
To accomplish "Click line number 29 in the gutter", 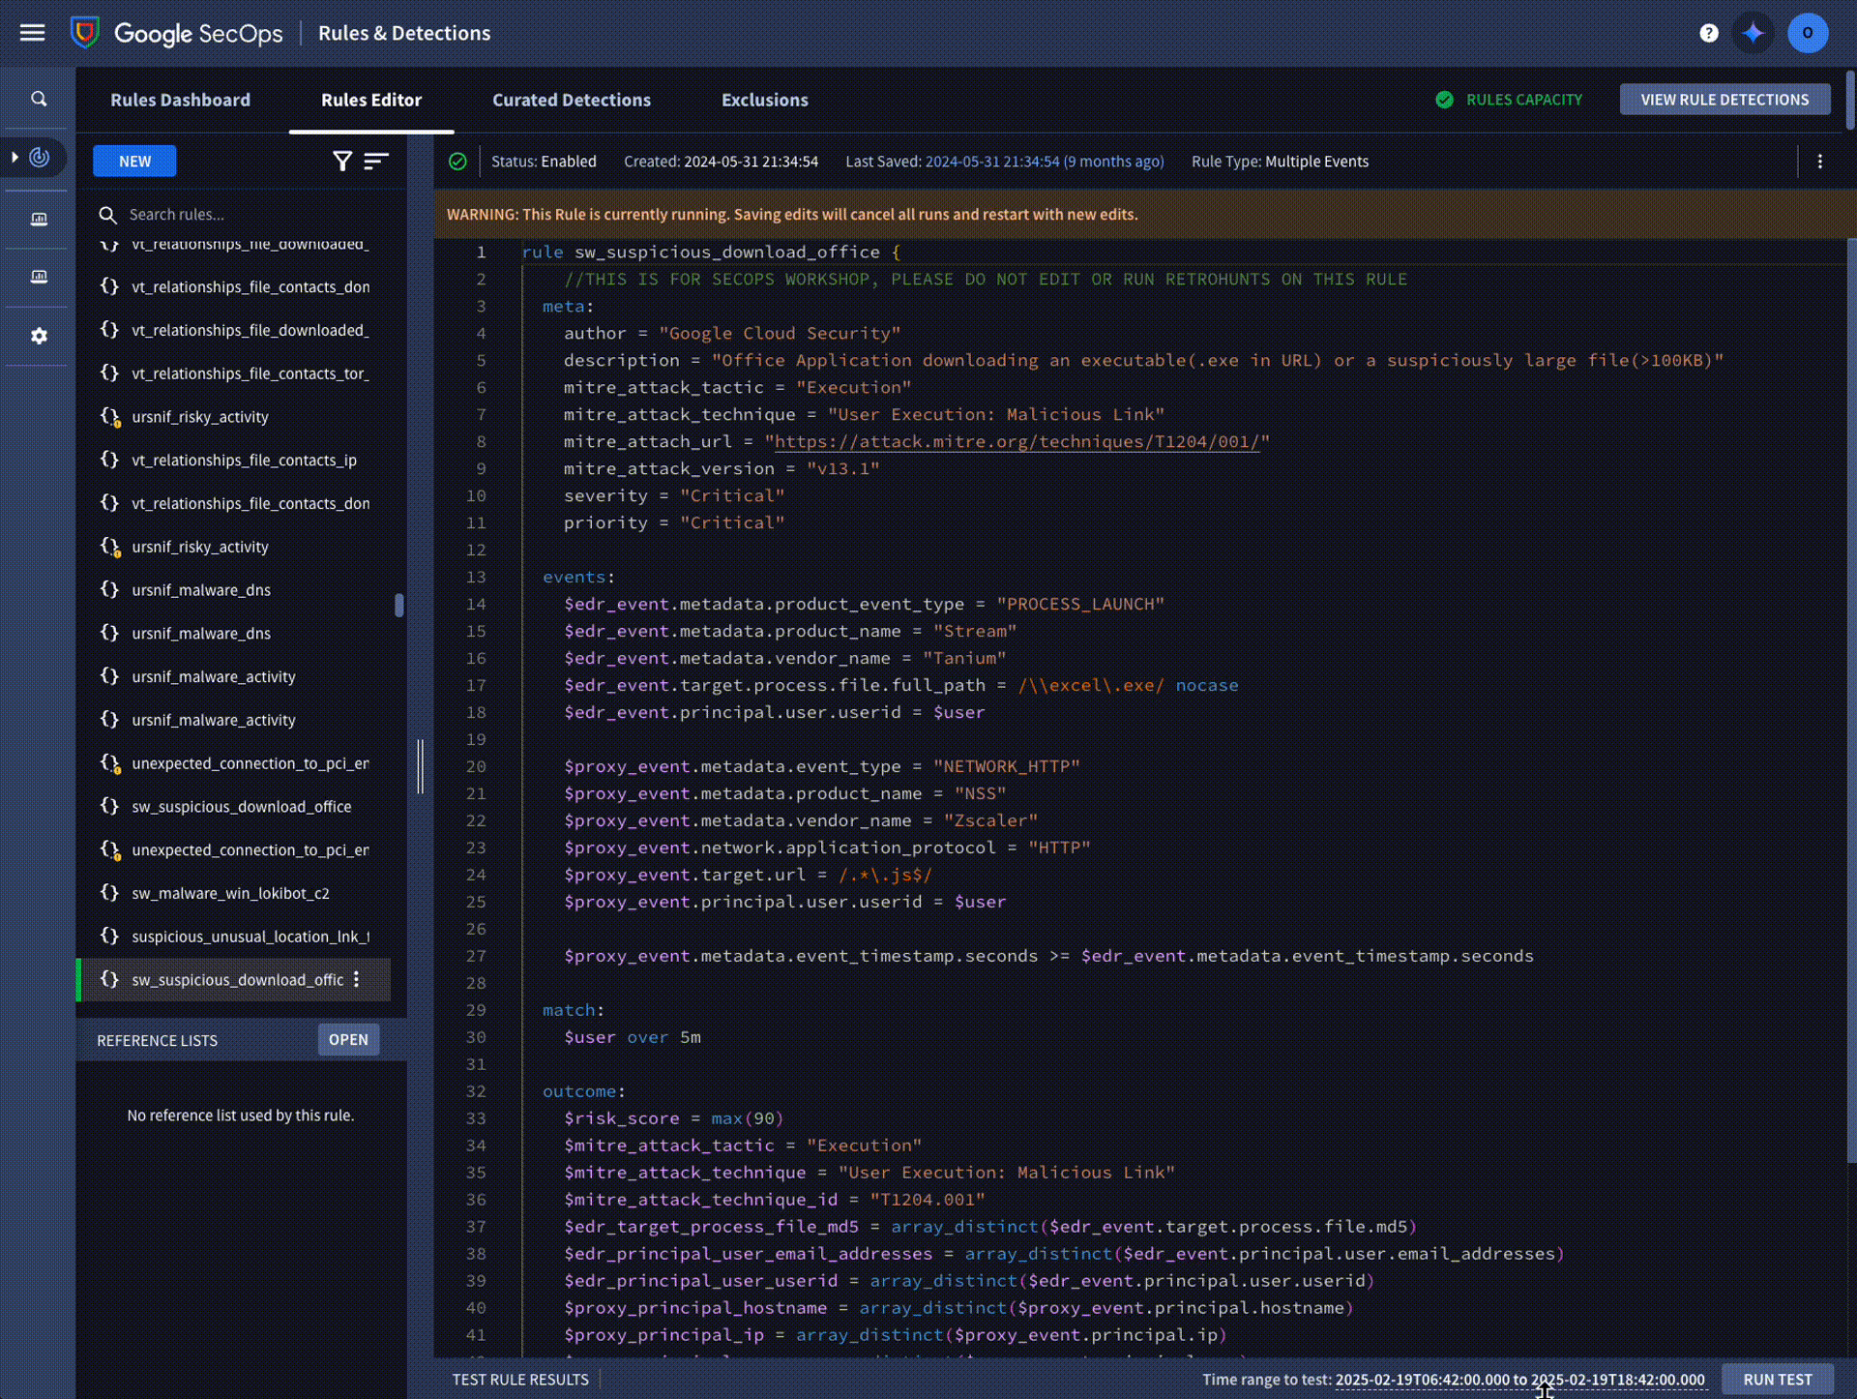I will click(x=476, y=1010).
